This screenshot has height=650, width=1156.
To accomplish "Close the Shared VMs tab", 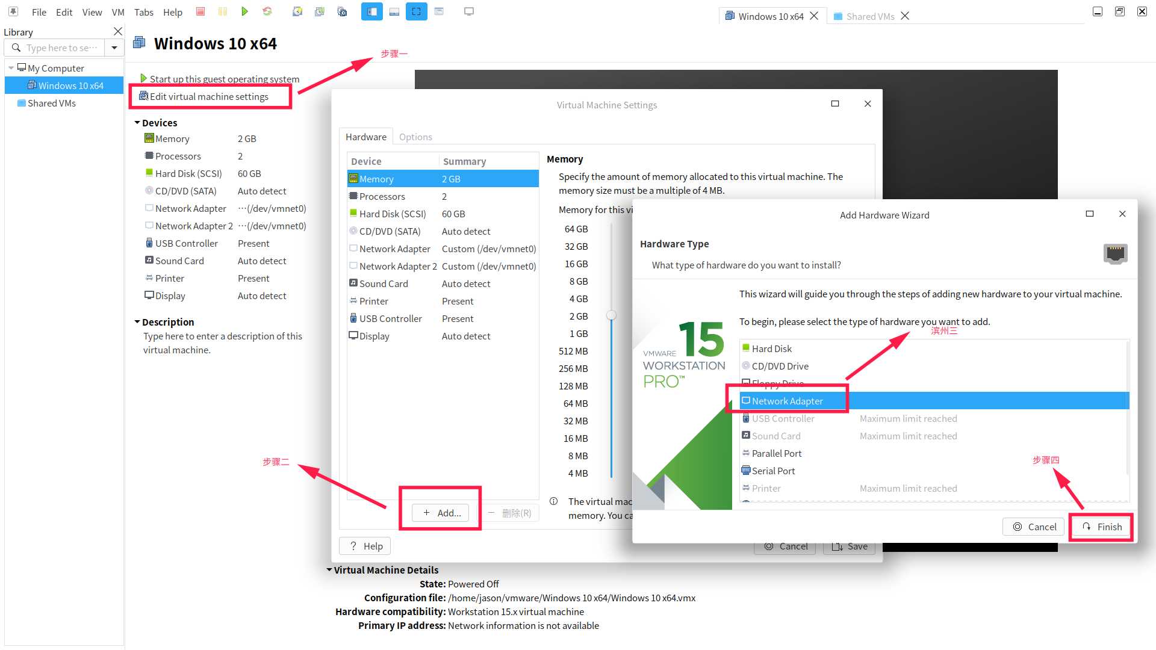I will click(905, 16).
